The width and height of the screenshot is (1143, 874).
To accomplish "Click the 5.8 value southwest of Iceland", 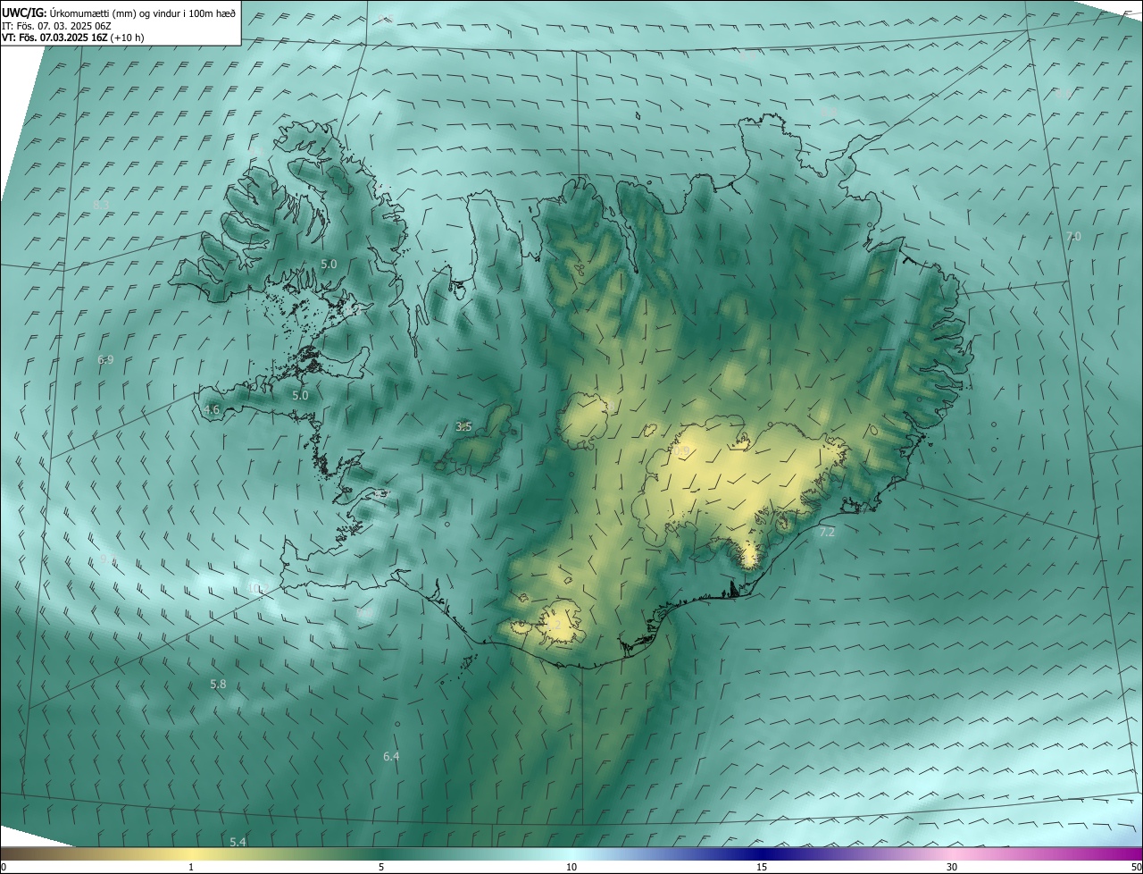I will point(218,685).
